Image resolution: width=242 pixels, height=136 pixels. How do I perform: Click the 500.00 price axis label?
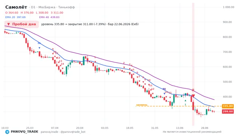[x=227, y=82]
